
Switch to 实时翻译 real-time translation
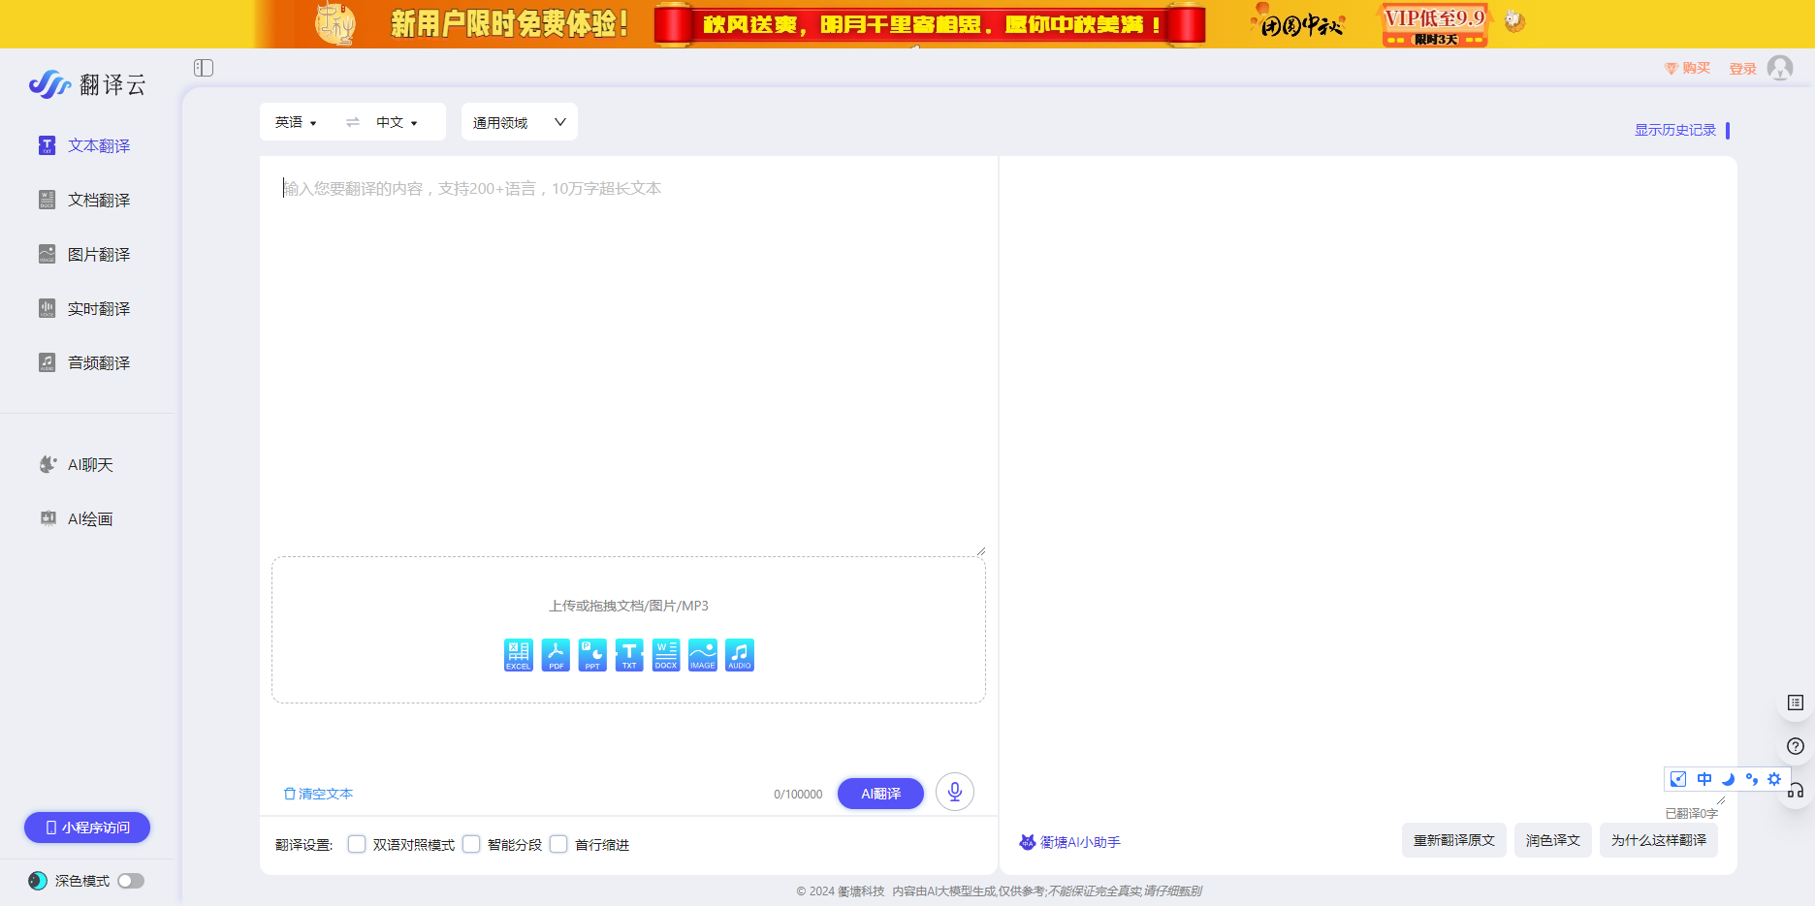pyautogui.click(x=84, y=308)
